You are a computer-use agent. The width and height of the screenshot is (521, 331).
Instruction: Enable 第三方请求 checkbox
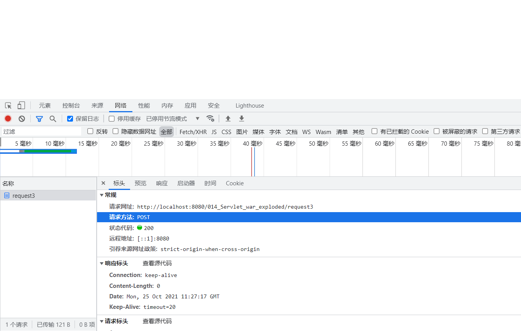[x=485, y=131]
